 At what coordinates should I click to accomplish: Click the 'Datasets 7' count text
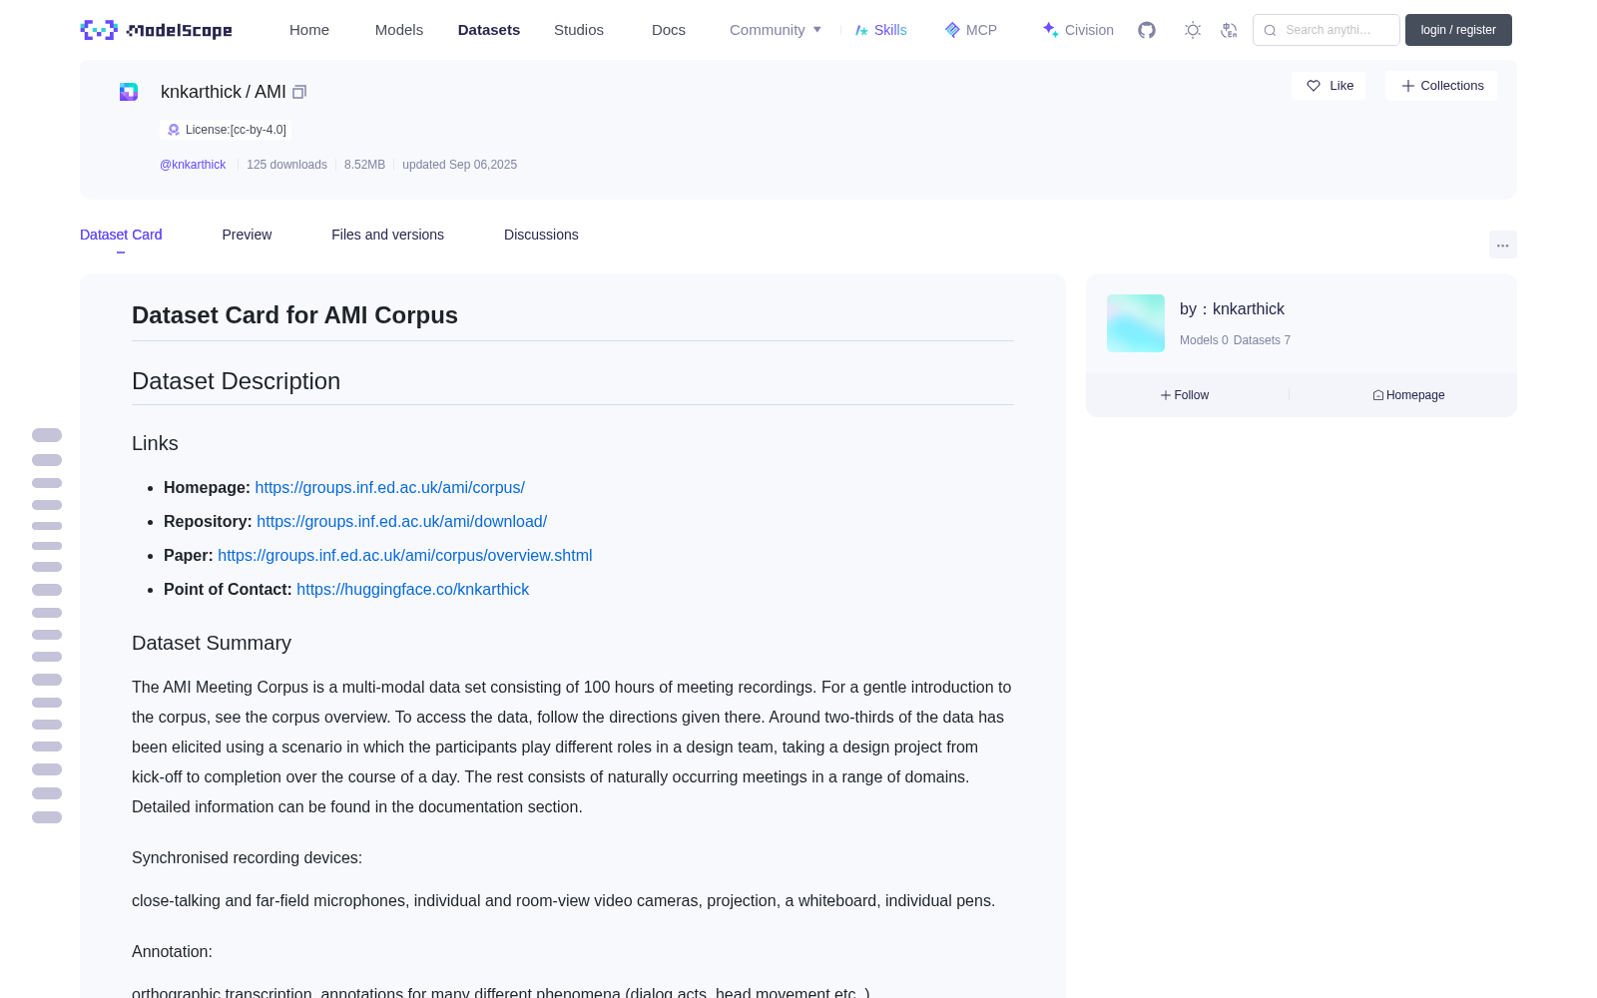click(1262, 340)
